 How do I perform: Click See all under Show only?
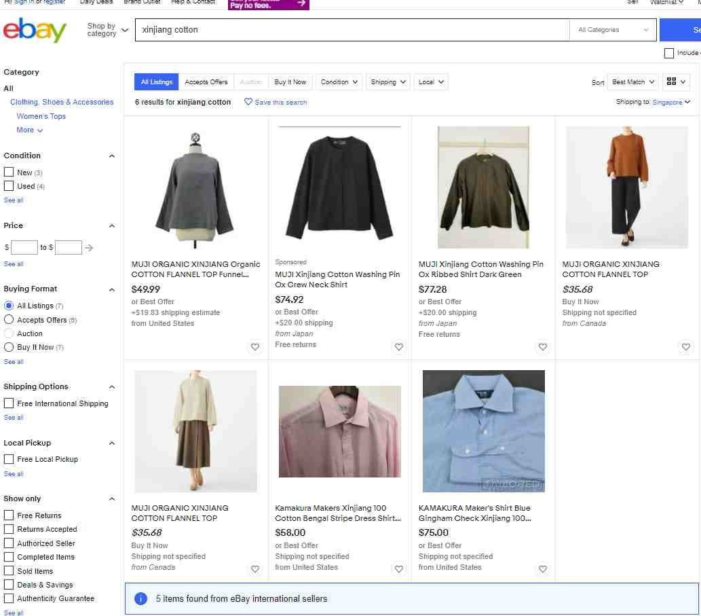point(14,613)
